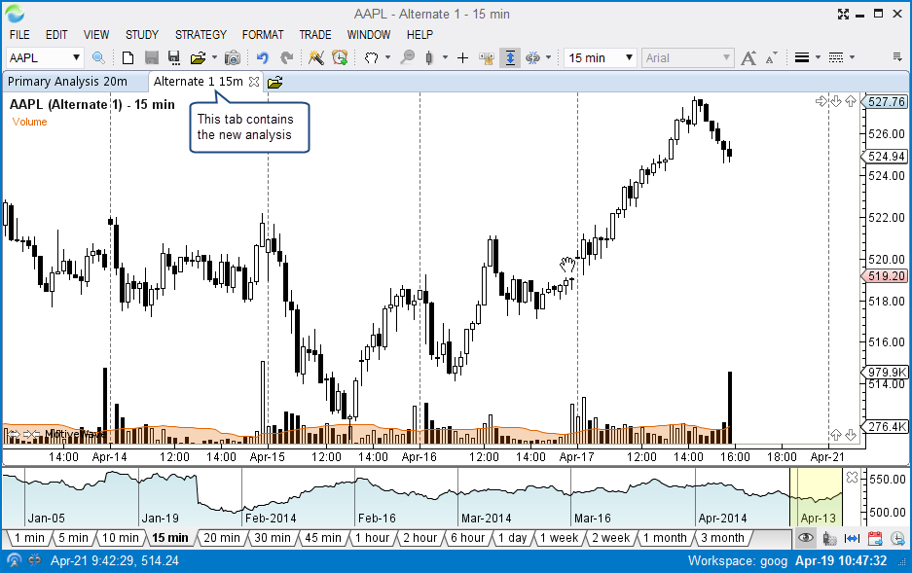Click the zoom out magnifier icon
912x573 pixels.
coord(408,57)
